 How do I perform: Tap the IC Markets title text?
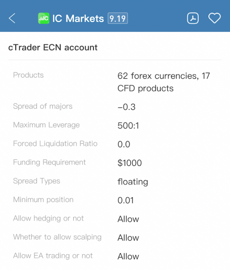coord(78,18)
